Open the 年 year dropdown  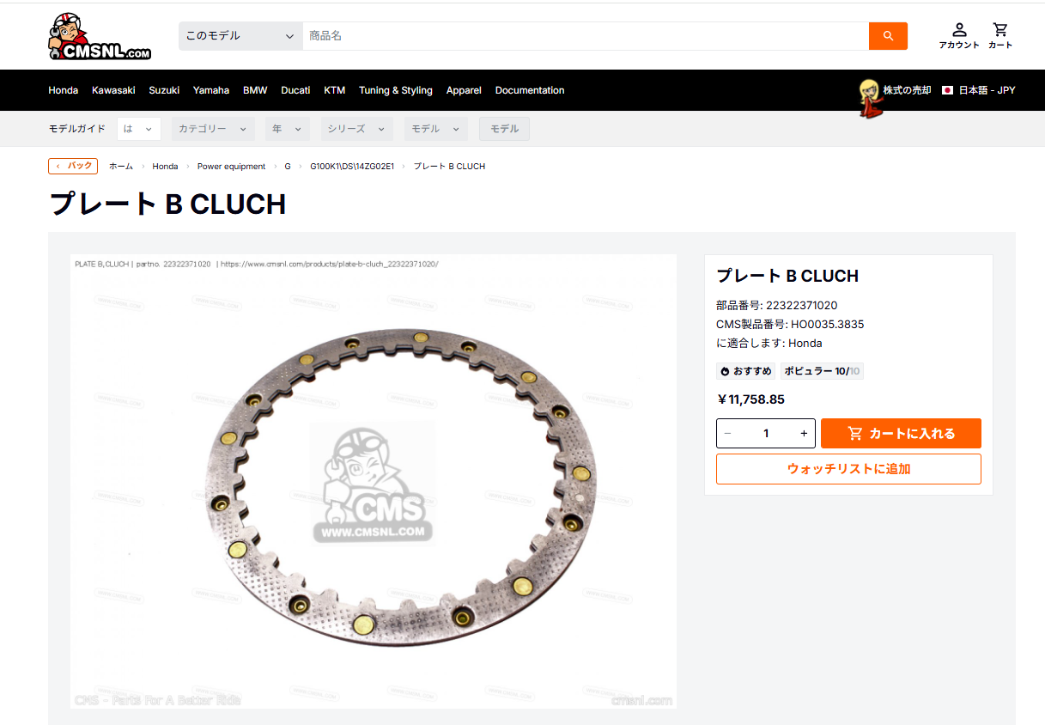288,129
